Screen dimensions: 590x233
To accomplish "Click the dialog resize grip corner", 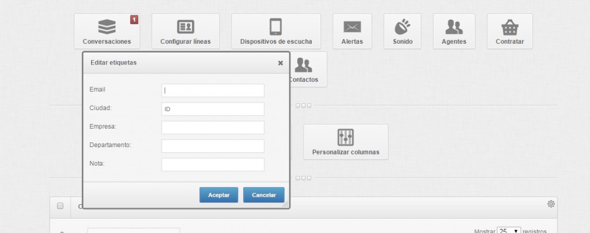I will tap(286, 204).
